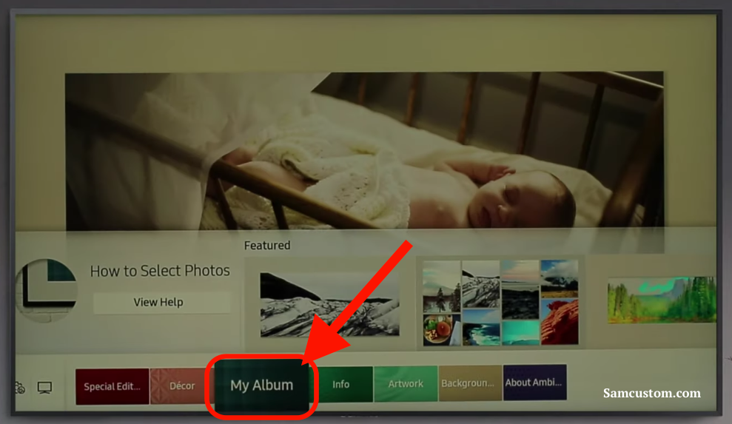This screenshot has width=732, height=424.
Task: Click the Featured section label
Action: click(x=267, y=245)
